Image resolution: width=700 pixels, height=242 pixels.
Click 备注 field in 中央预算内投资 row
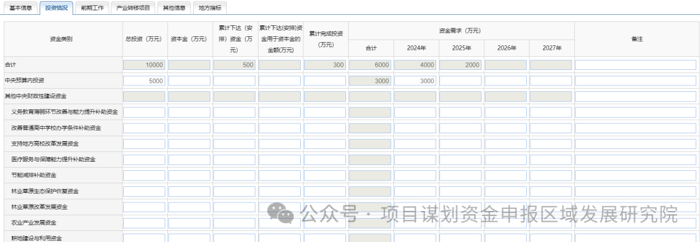pyautogui.click(x=636, y=81)
